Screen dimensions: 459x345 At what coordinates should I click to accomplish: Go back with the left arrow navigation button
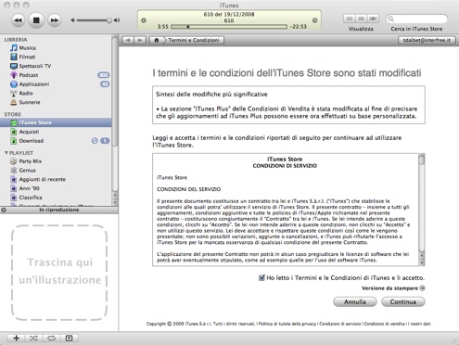[128, 40]
